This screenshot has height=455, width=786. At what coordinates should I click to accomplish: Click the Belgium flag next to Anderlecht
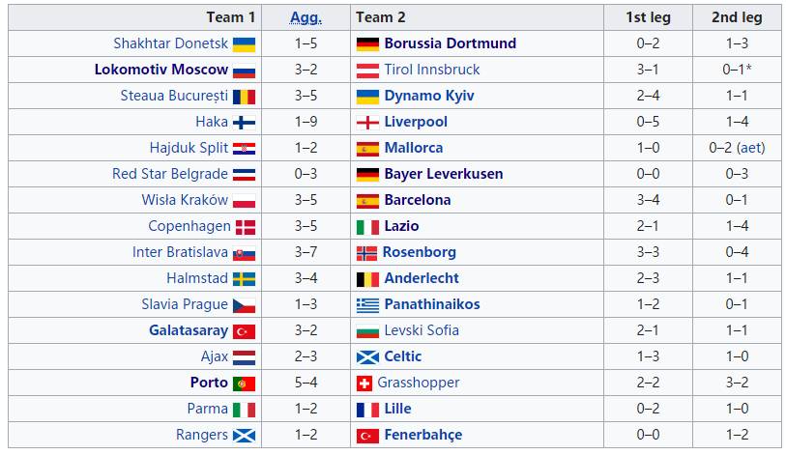(x=367, y=278)
